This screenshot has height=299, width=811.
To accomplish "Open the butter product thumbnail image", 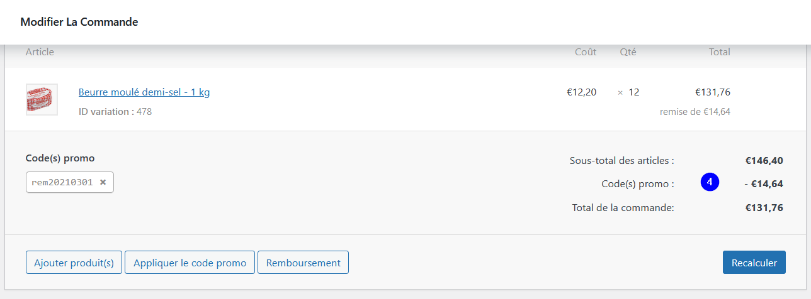I will pyautogui.click(x=42, y=99).
